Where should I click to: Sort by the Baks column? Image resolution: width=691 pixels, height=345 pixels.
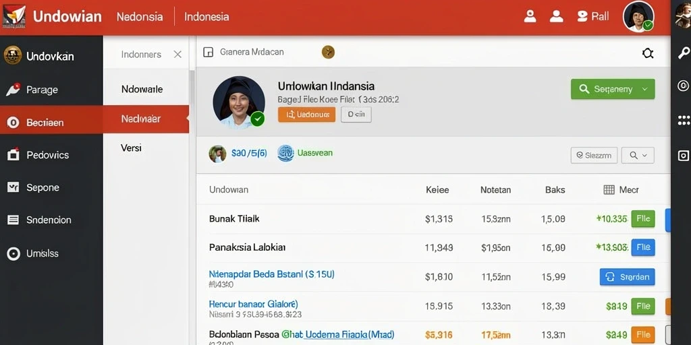(x=555, y=190)
